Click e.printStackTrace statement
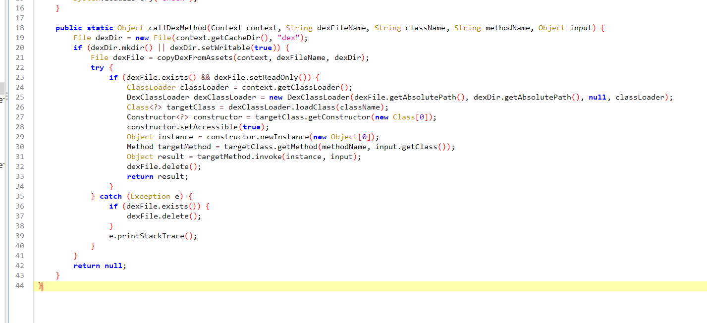Screen dimensions: 707x323 tap(153, 236)
